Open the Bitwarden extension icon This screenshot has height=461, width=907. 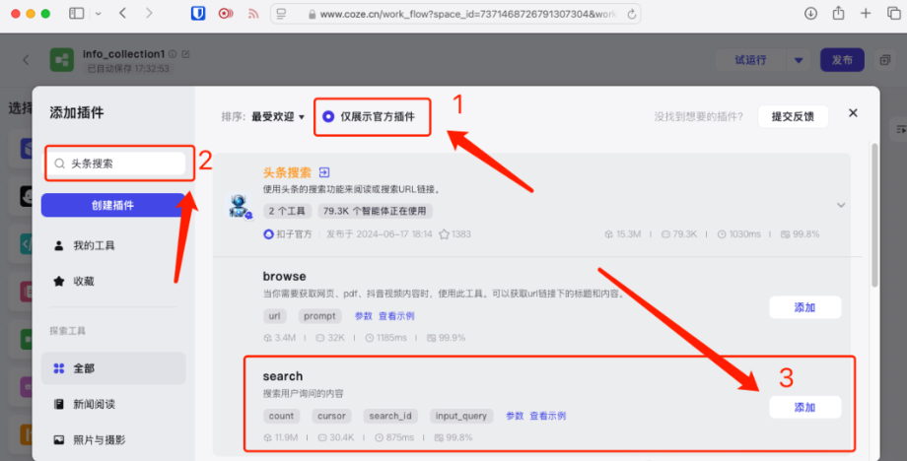tap(198, 13)
